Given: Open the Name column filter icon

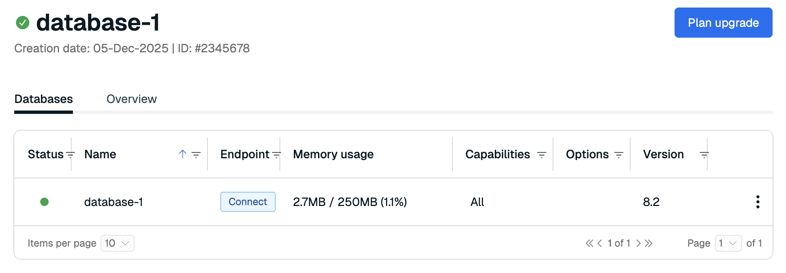Looking at the screenshot, I should click(x=196, y=155).
